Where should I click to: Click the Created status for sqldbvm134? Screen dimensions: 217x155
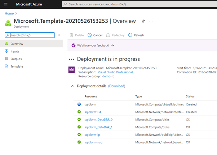click(x=191, y=112)
